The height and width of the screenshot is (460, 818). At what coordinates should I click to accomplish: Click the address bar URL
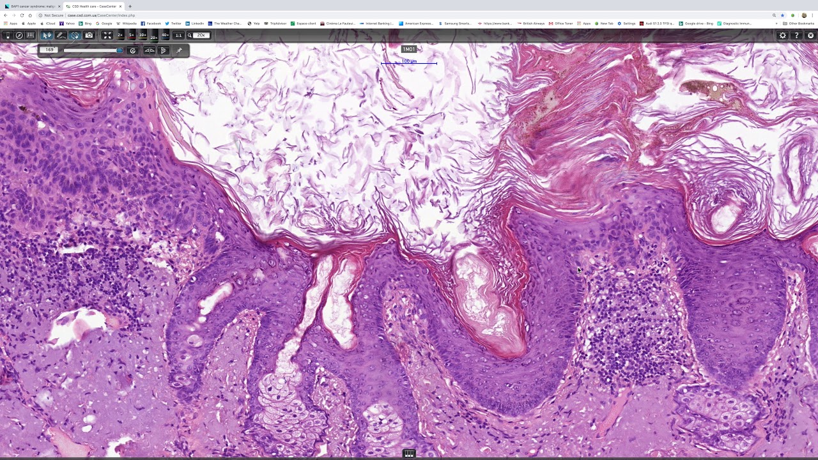click(x=101, y=15)
